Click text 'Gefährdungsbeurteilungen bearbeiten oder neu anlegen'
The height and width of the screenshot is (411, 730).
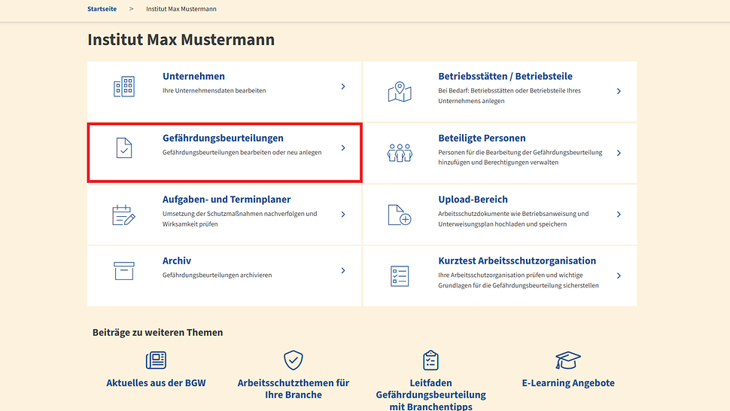pos(242,153)
